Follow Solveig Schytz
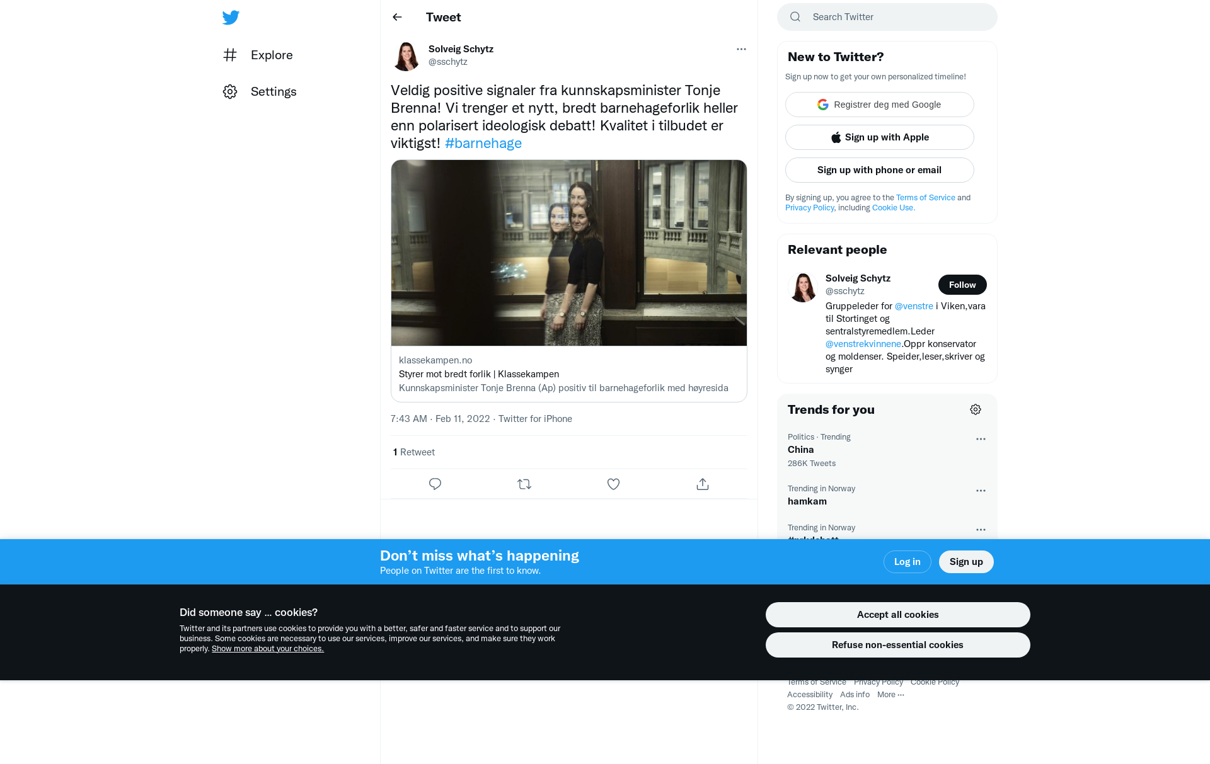1210x764 pixels. (962, 285)
